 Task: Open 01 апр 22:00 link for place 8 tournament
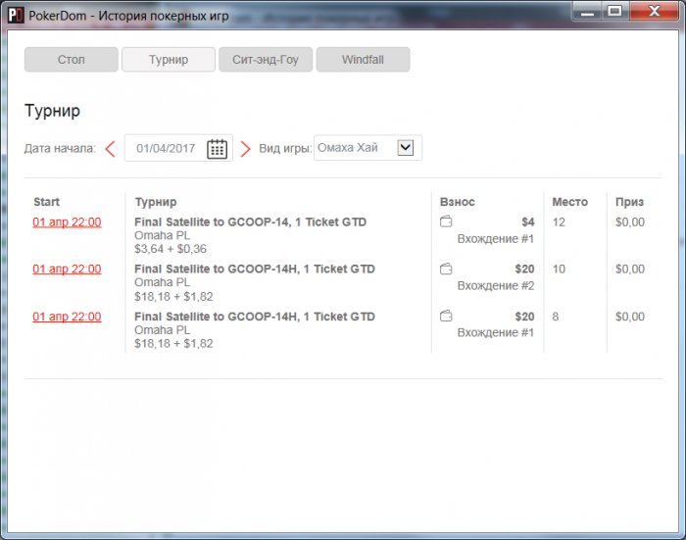[x=67, y=317]
